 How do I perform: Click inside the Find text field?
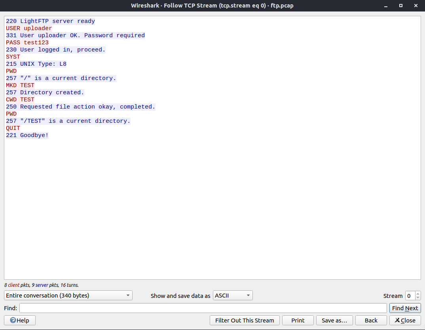[198, 308]
